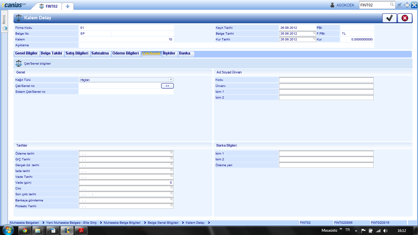Go to Muhasebe Belgeleri breadcrumb
The image size is (418, 235).
(24, 223)
